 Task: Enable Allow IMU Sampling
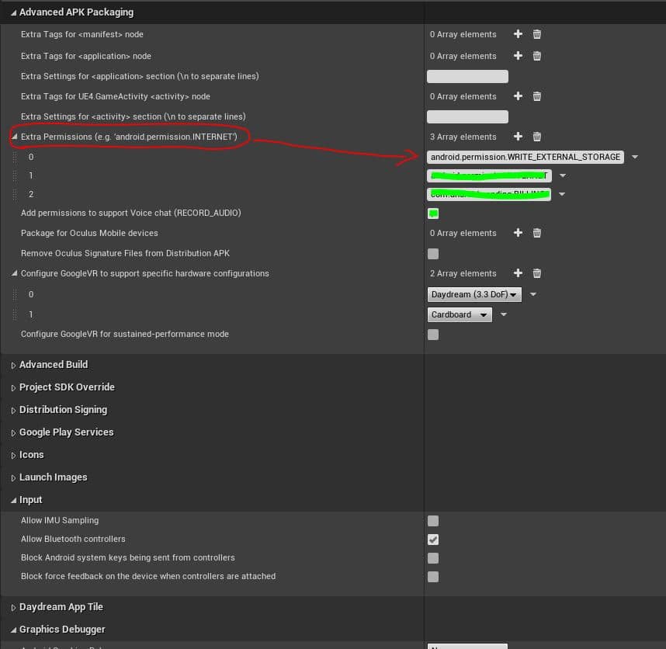pos(433,520)
